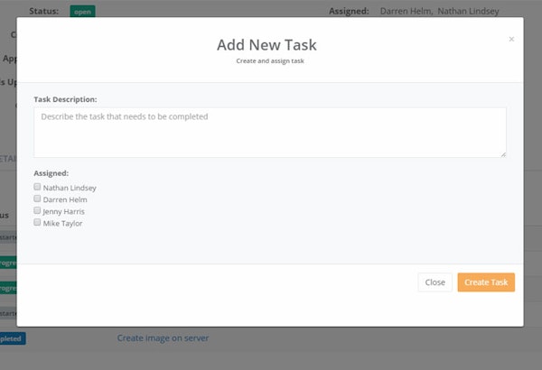Viewport: 542px width, 370px height.
Task: Click the Assigned label inside the dialog
Action: coord(51,171)
